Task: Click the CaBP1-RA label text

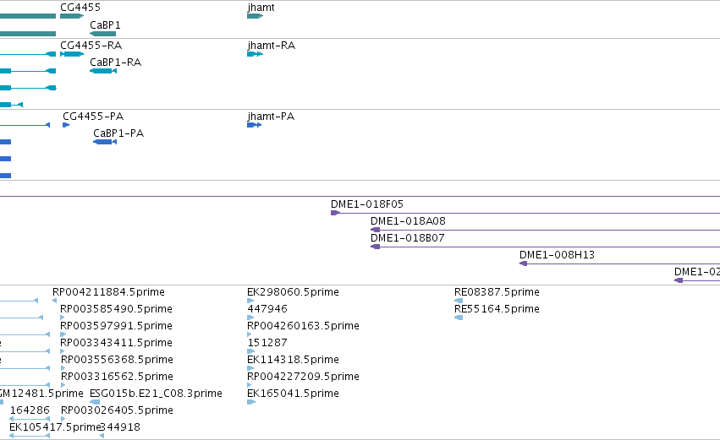Action: coord(116,62)
